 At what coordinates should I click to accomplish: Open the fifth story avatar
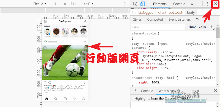[x=83, y=32]
